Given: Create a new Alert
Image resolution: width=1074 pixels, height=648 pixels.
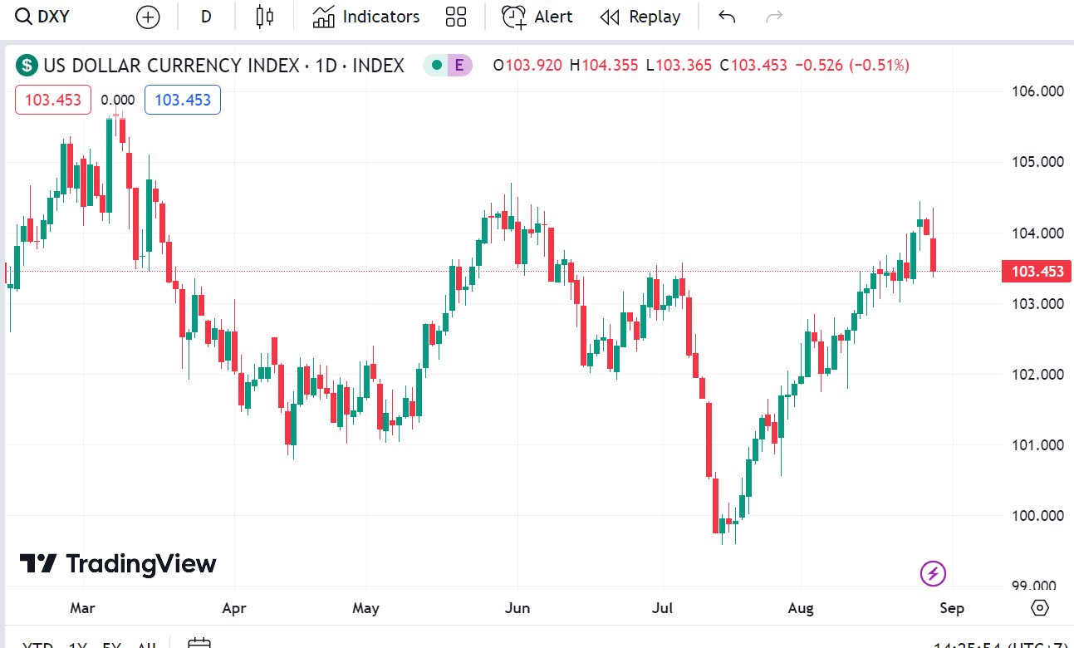Looking at the screenshot, I should pos(537,17).
